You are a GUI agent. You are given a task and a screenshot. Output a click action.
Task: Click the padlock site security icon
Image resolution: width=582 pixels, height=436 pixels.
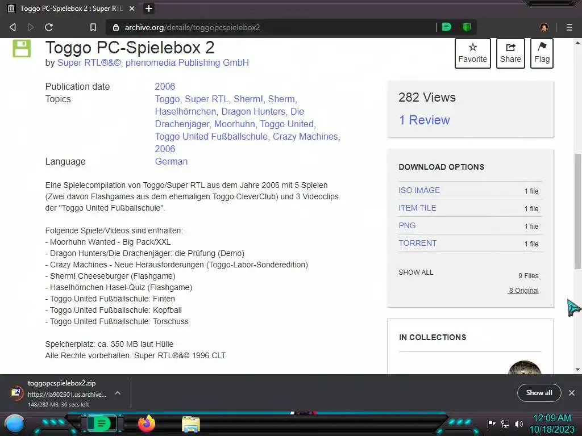[x=116, y=27]
